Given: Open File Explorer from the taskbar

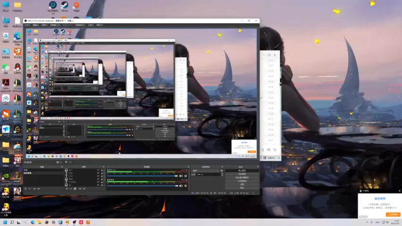Looking at the screenshot, I should [x=40, y=222].
